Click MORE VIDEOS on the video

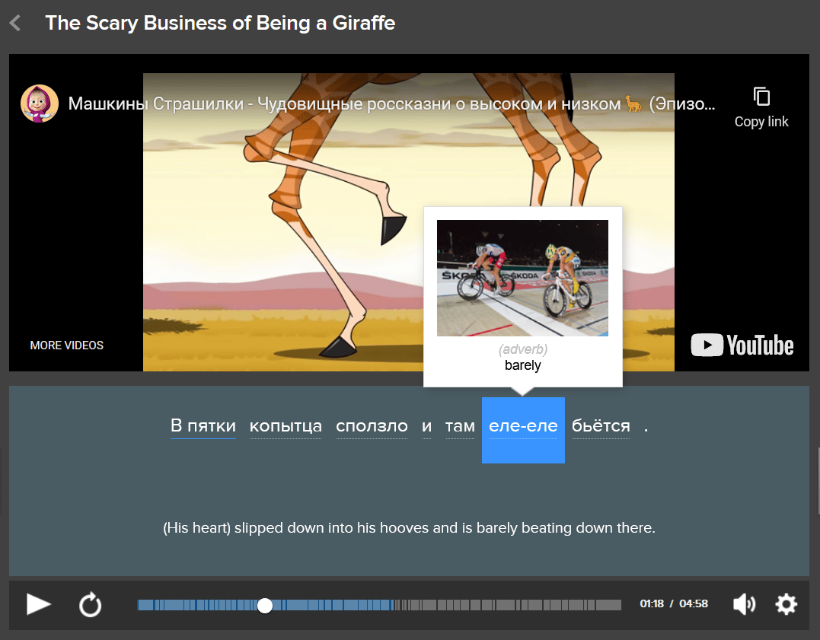click(66, 345)
